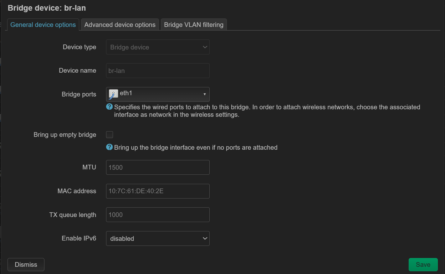Viewport: 445px width, 274px height.
Task: Click the Bring up empty bridge label text
Action: pyautogui.click(x=65, y=135)
